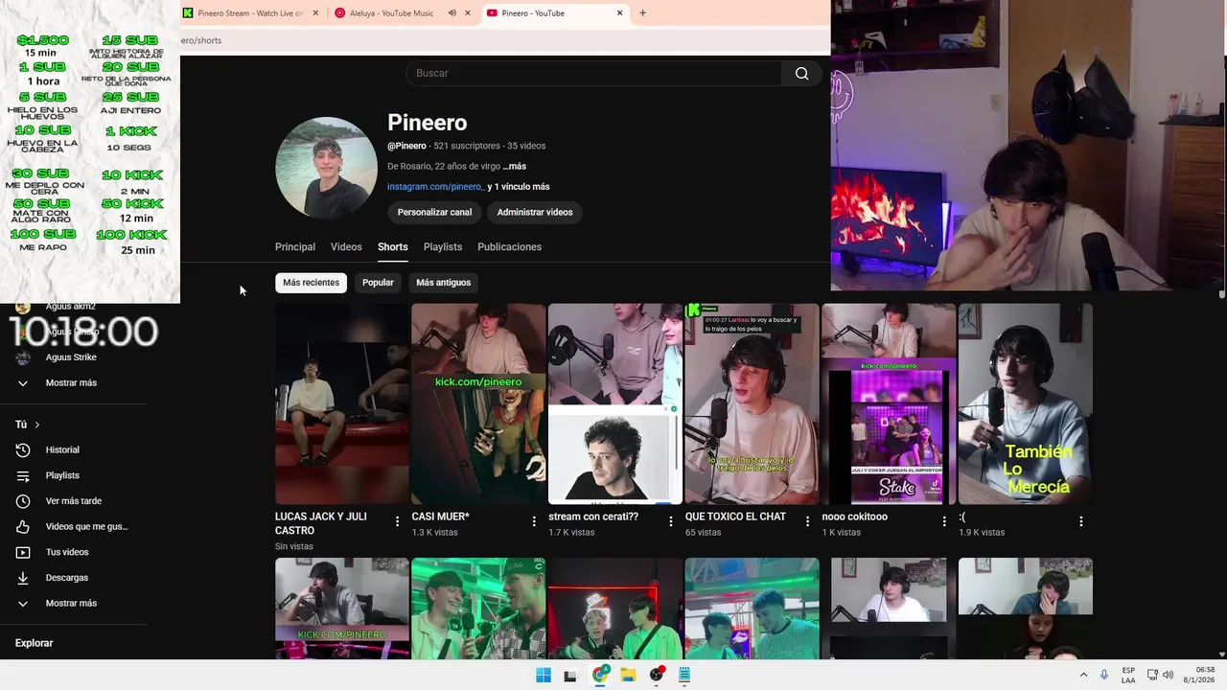1227x690 pixels.
Task: Click the ESP LAA language indicator
Action: point(1128,675)
